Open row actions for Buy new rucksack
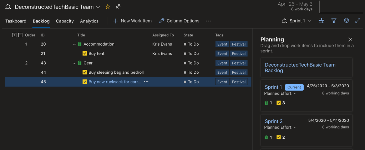Screen dimensions: 365x150 [146, 82]
